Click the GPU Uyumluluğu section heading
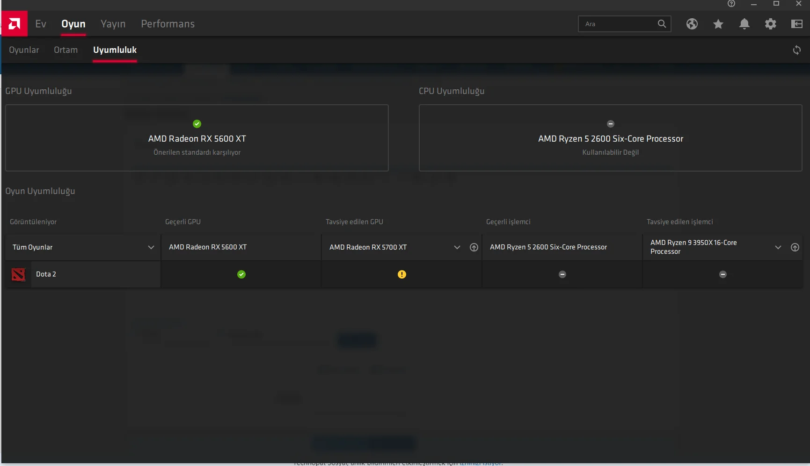 (x=38, y=91)
